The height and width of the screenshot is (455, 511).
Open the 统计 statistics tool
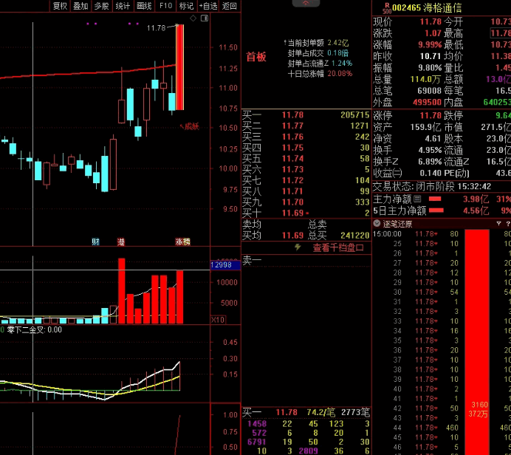pyautogui.click(x=123, y=6)
